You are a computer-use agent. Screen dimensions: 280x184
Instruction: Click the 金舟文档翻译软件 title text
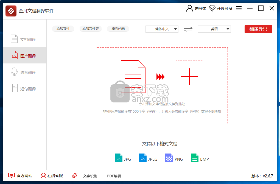[x=36, y=11]
